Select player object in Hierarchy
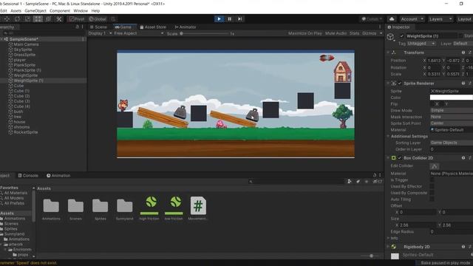Image resolution: width=473 pixels, height=266 pixels. pyautogui.click(x=20, y=60)
